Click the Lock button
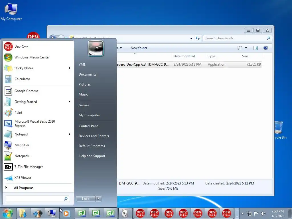The width and height of the screenshot is (292, 219). [x=86, y=199]
